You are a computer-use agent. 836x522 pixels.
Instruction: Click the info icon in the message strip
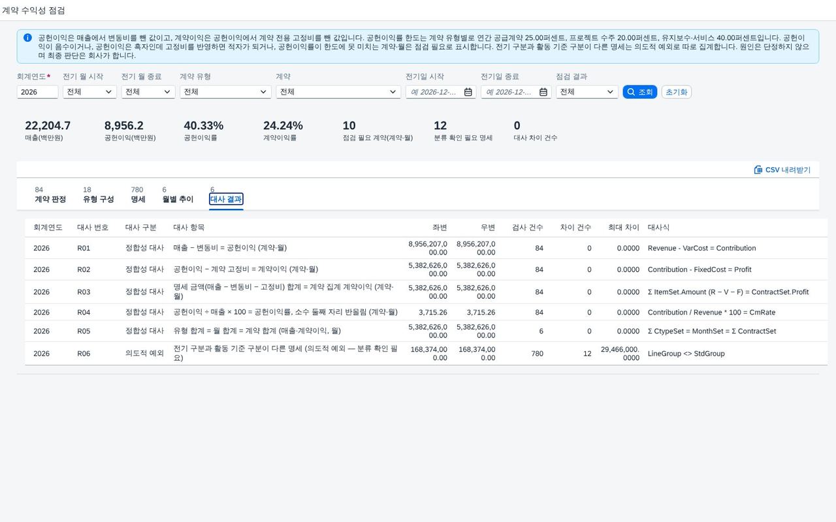point(27,38)
